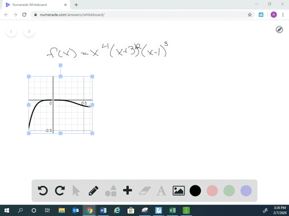The width and height of the screenshot is (289, 216).
Task: Pick the black color swatch
Action: [195, 191]
